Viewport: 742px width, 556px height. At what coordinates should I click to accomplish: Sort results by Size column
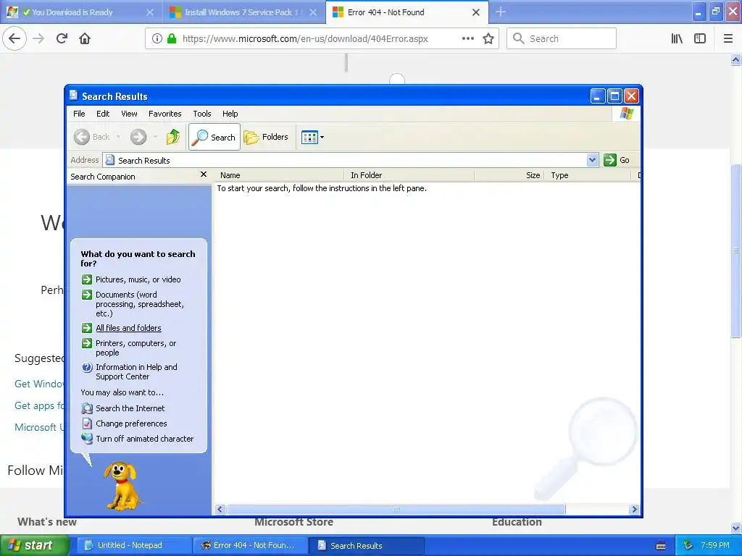[509, 175]
